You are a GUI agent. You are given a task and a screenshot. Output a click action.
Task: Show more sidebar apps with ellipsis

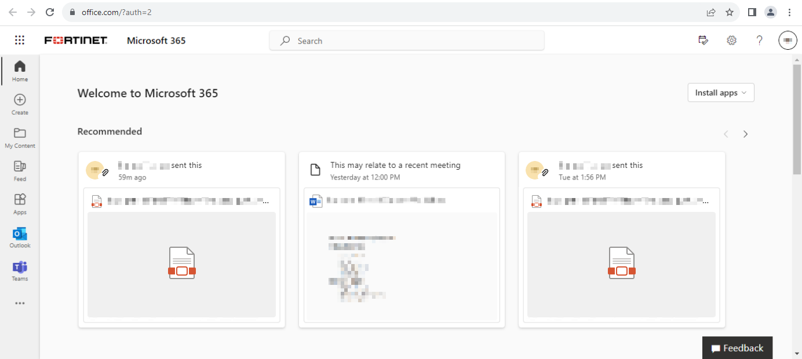point(20,303)
